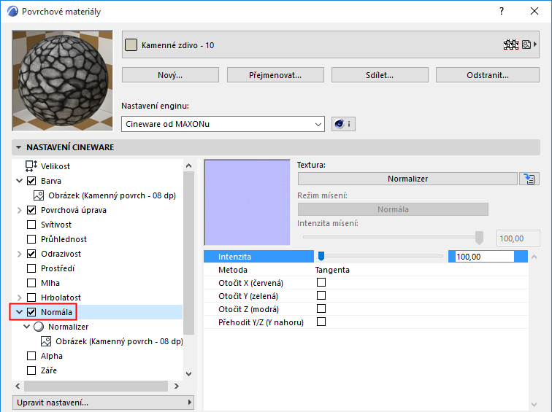
Task: Click the Přejmenovat... button
Action: pos(275,75)
